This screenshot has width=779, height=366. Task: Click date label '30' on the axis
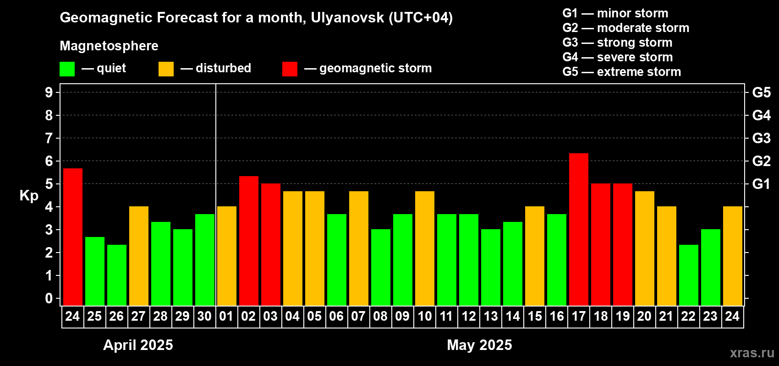pyautogui.click(x=204, y=316)
